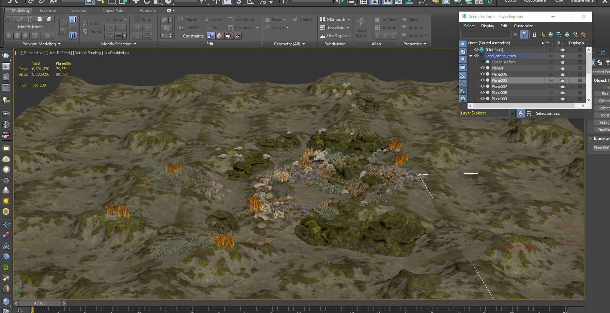Click Make Selected Layer Active icon
Image resolution: width=610 pixels, height=313 pixels.
(567, 34)
